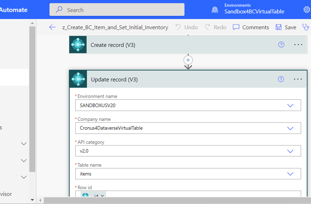Expand the third chevron in the left sidebar
The height and width of the screenshot is (204, 311).
(x=24, y=177)
